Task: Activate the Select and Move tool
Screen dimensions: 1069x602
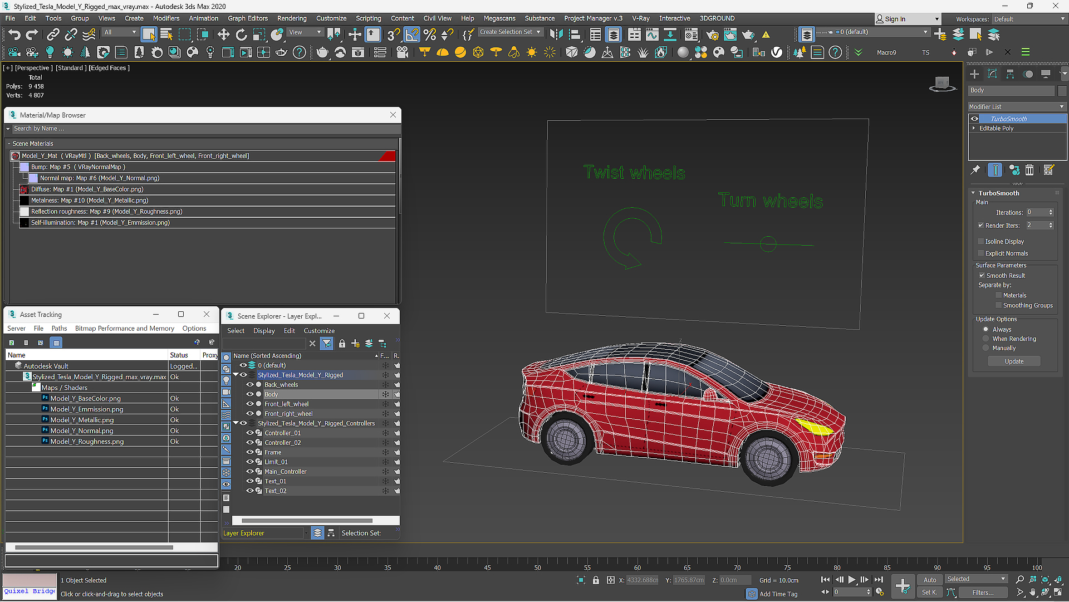Action: point(223,35)
